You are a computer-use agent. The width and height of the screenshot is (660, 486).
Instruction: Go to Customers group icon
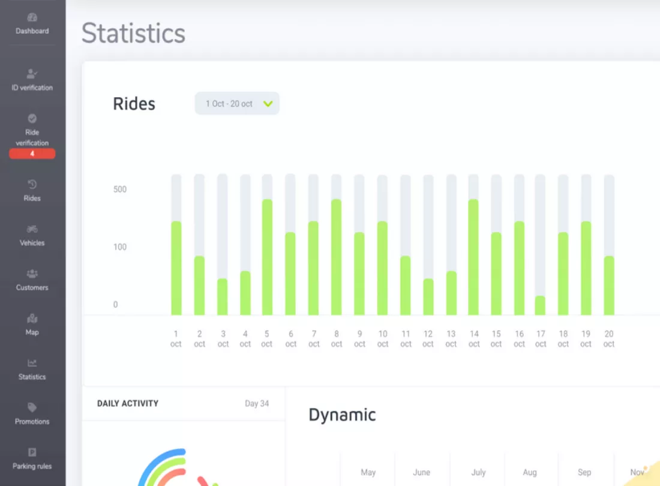[32, 274]
